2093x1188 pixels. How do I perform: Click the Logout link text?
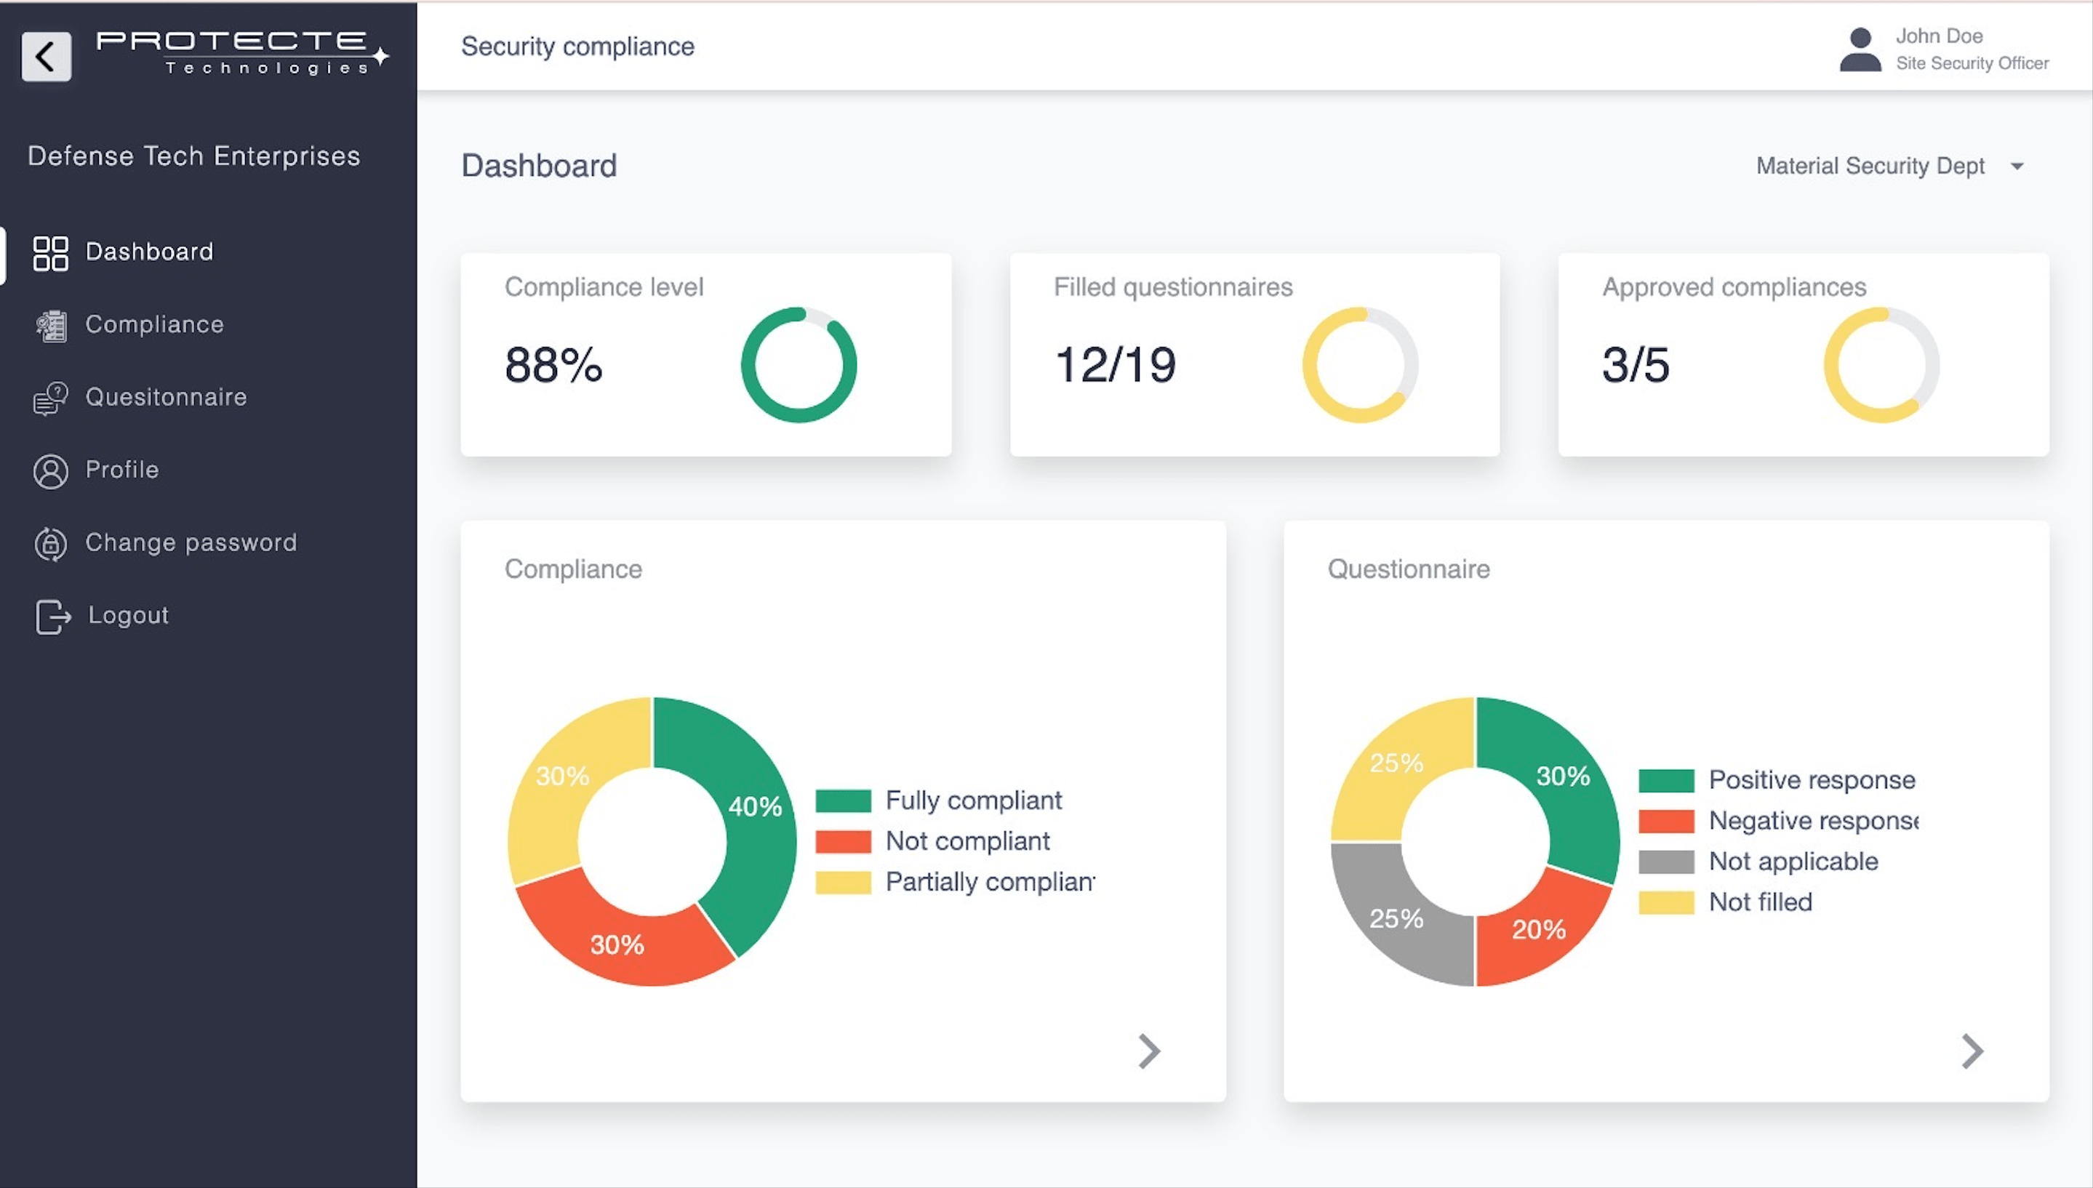point(128,615)
